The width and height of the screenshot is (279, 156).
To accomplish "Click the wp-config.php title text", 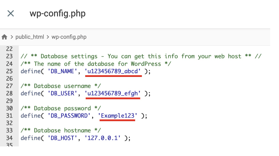I will click(58, 13).
